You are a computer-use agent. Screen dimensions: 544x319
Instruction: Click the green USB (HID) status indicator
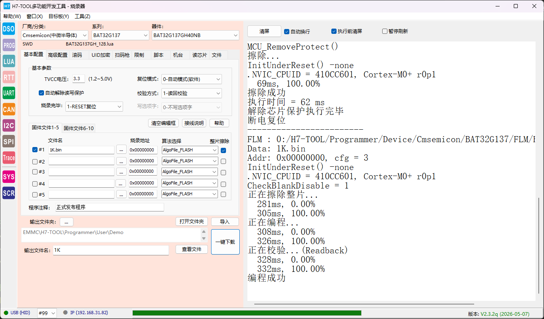(6, 313)
